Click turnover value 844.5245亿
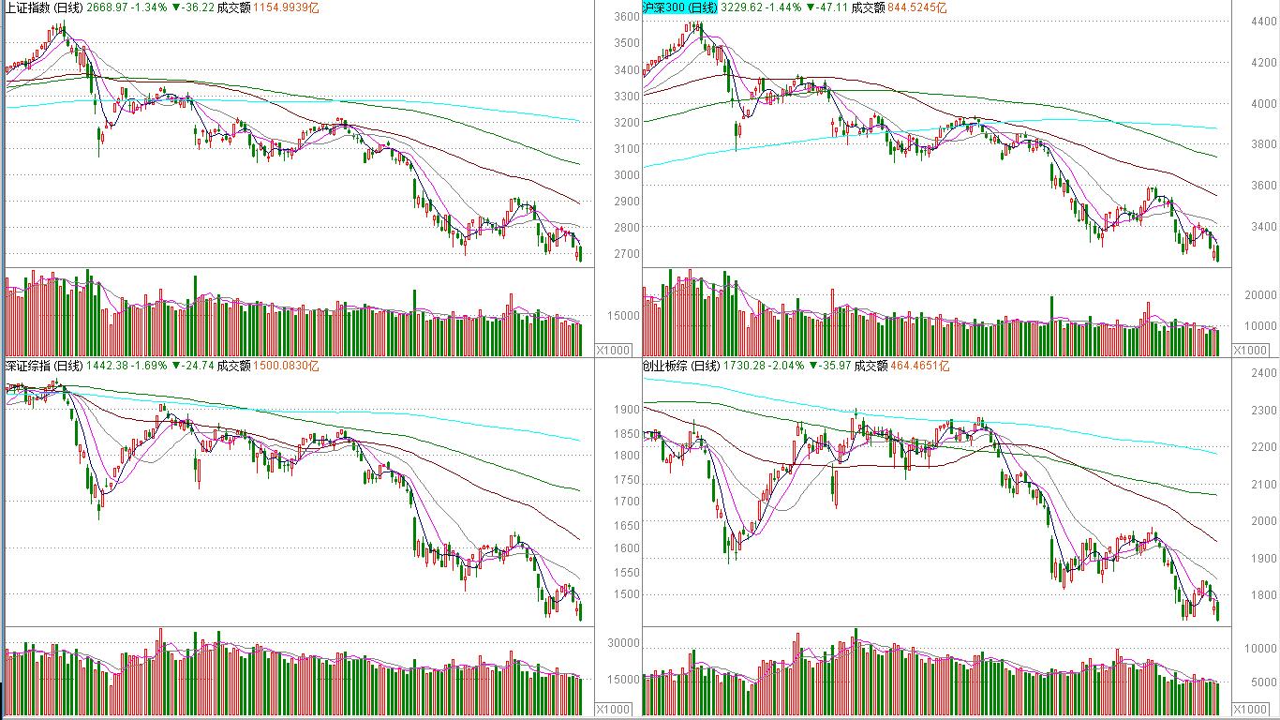This screenshot has height=720, width=1280. click(916, 7)
